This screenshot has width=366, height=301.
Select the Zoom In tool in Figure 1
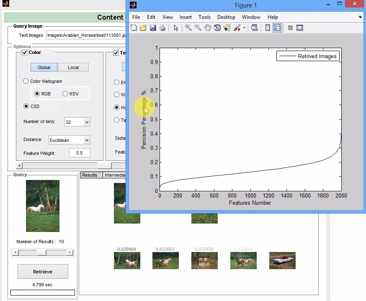(188, 28)
